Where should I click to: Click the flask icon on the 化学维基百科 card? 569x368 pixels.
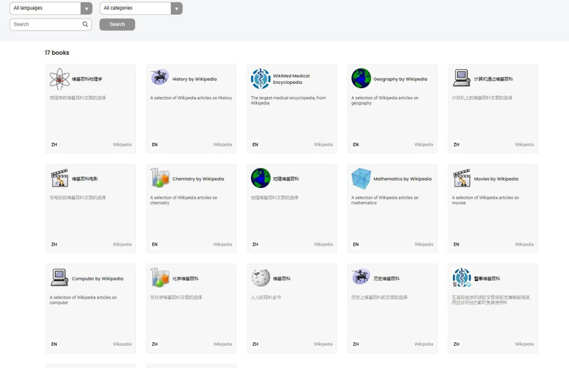[160, 278]
